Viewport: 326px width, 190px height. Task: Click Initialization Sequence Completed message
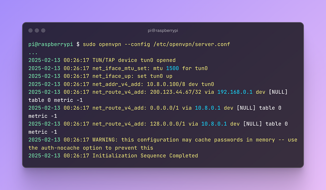tap(145, 156)
